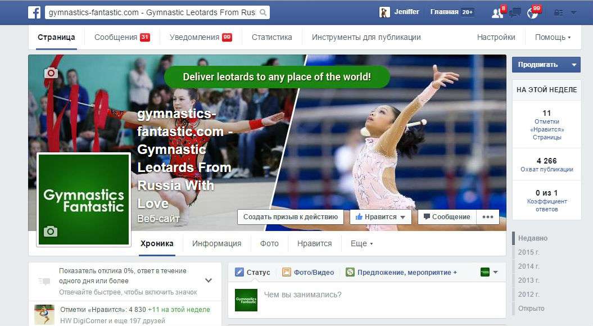
Task: Click the +11 на этой неделе text
Action: pyautogui.click(x=179, y=309)
